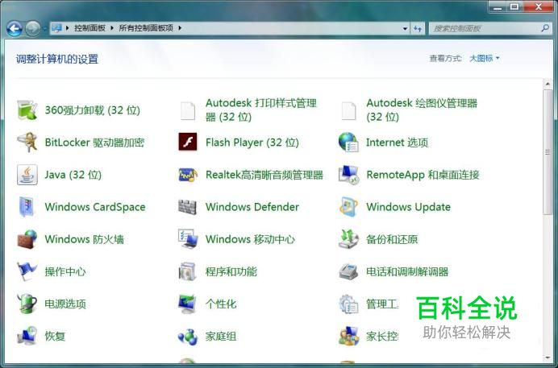Image resolution: width=558 pixels, height=368 pixels.
Task: Open the 电话和调制解调器 icon
Action: click(348, 271)
